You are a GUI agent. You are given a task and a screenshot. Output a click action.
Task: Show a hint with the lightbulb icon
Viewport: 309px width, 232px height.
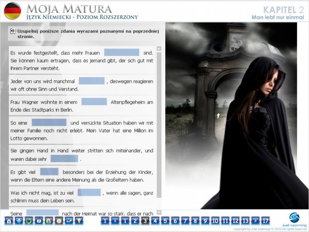click(79, 221)
